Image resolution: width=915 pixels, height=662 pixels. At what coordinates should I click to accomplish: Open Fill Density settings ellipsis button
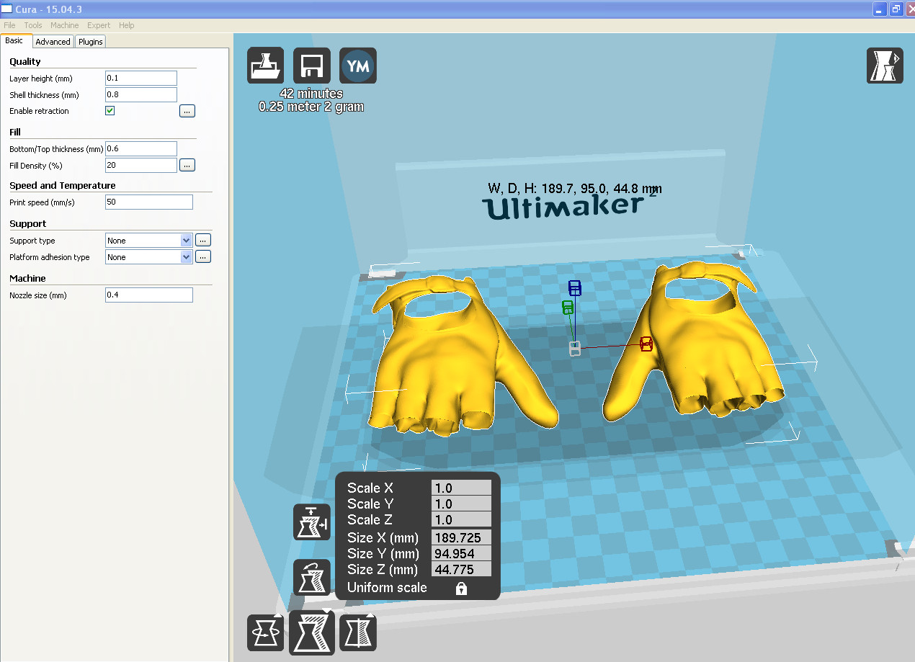pos(187,165)
